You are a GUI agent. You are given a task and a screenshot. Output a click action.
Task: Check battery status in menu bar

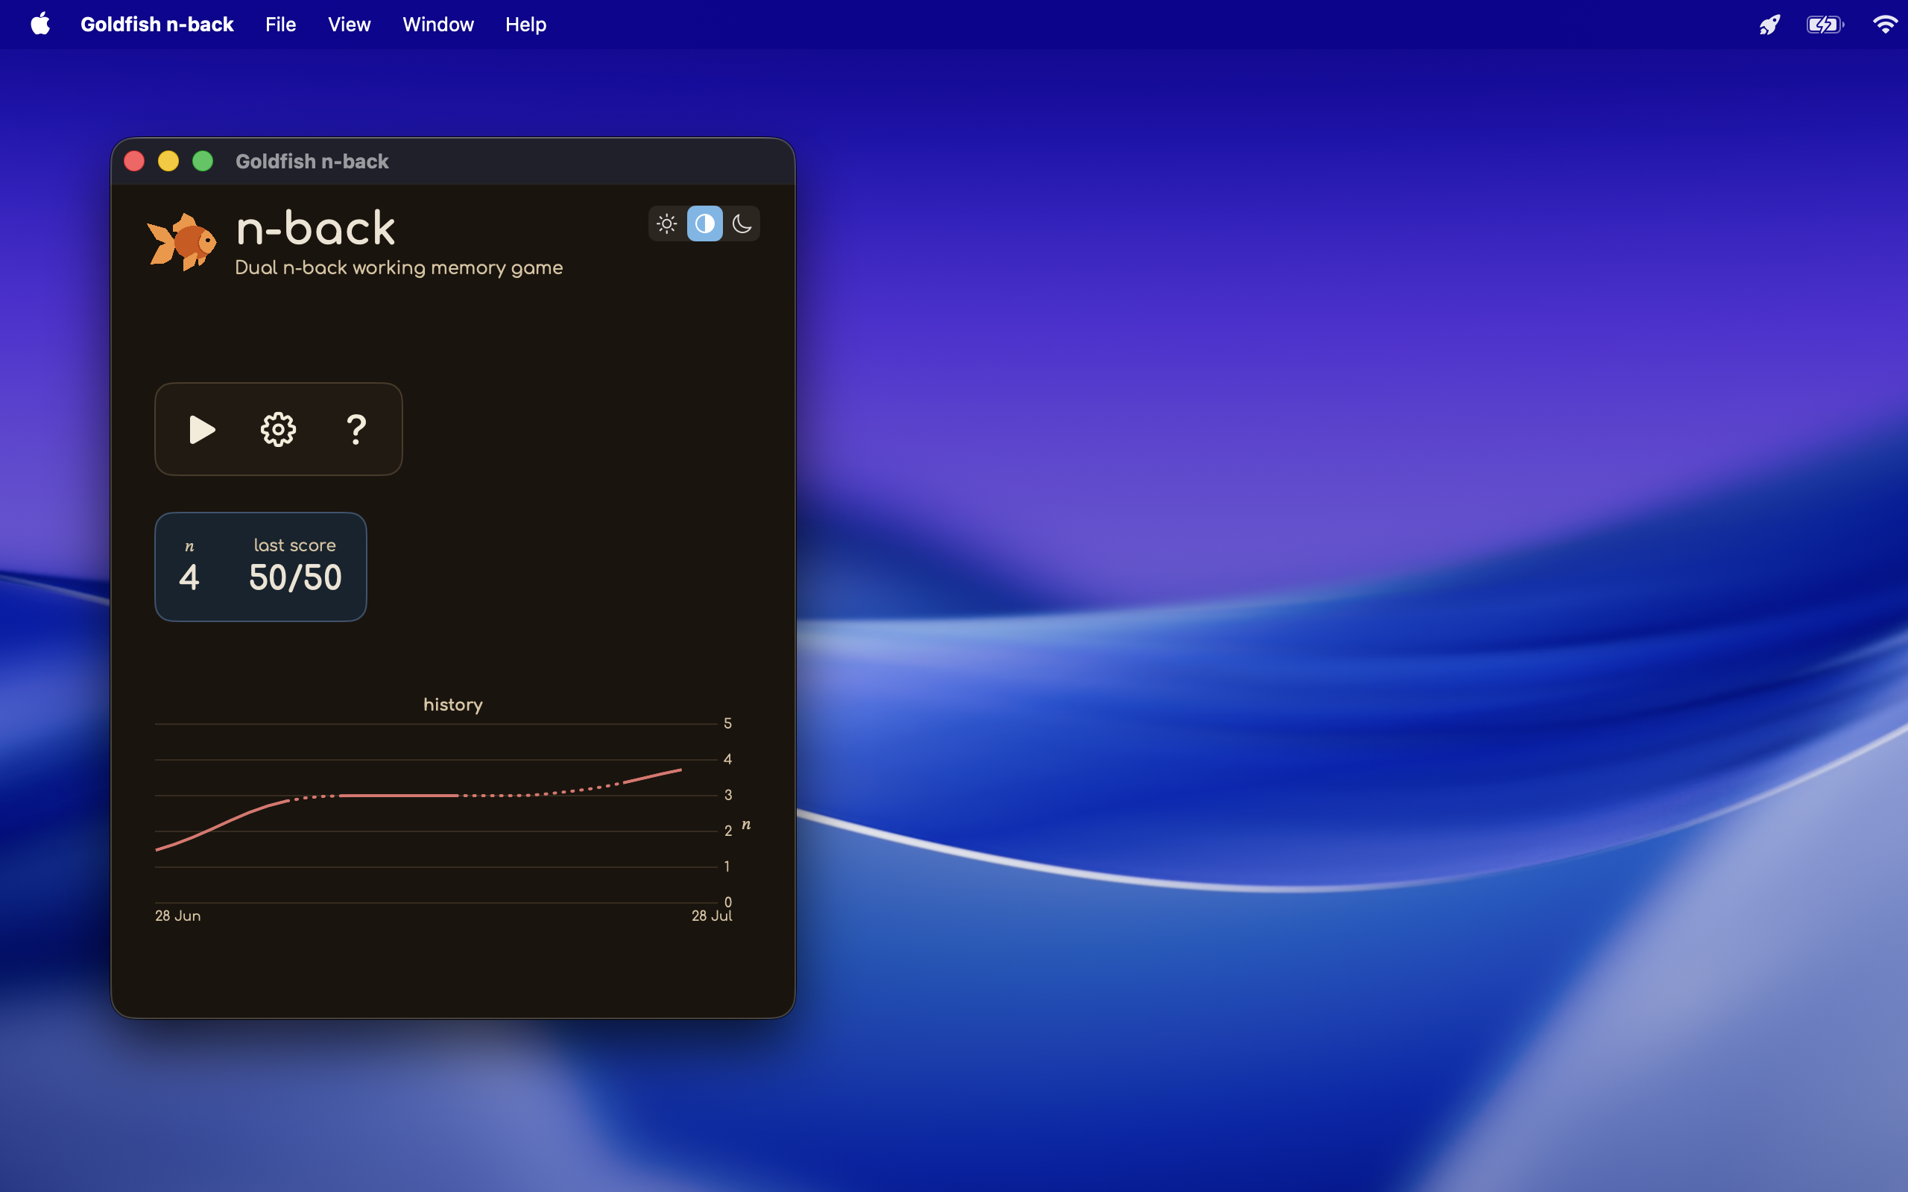[1825, 25]
